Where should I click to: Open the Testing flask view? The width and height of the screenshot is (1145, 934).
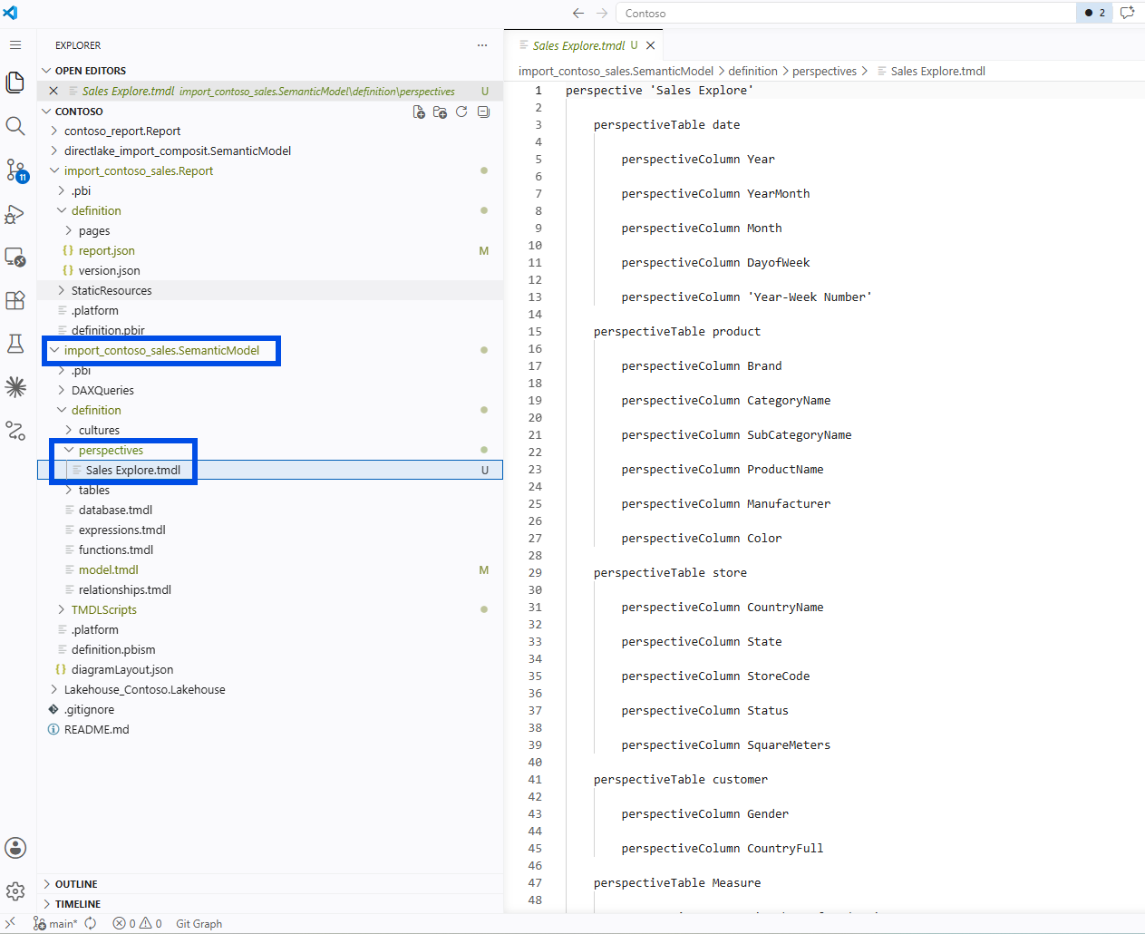(15, 344)
